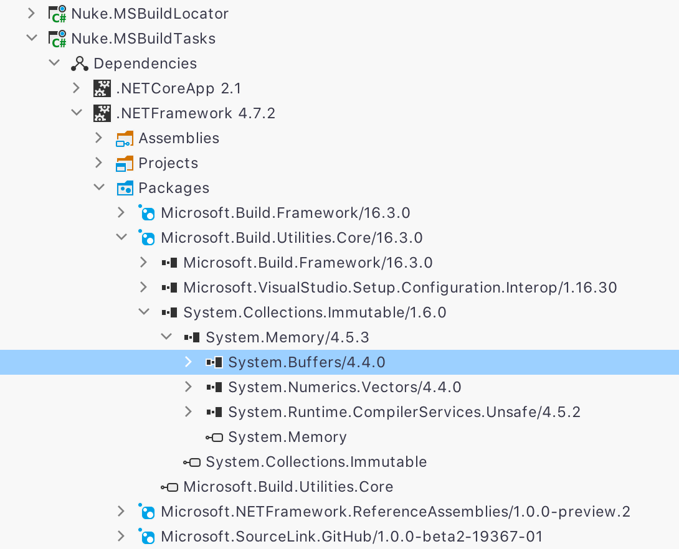Select the Assemblies label
Image resolution: width=679 pixels, height=549 pixels.
click(179, 138)
